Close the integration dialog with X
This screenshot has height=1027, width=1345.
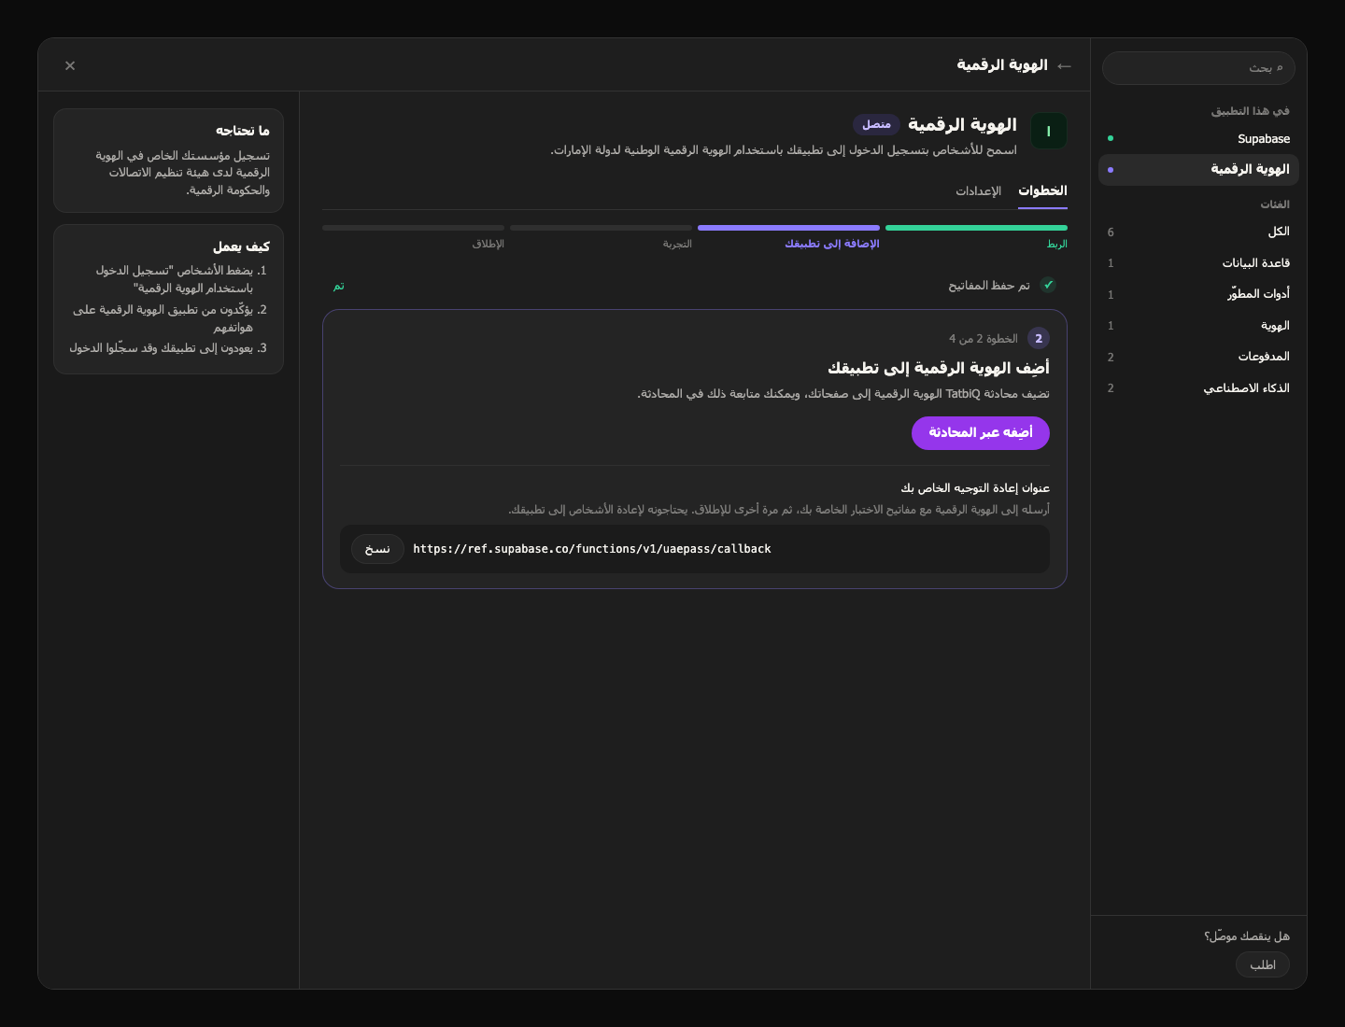point(70,65)
